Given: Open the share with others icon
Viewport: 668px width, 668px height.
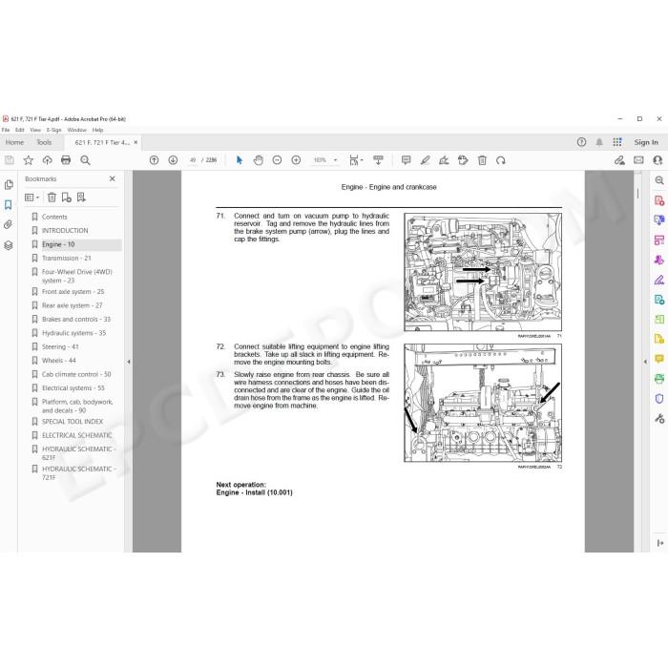Looking at the screenshot, I should [658, 160].
